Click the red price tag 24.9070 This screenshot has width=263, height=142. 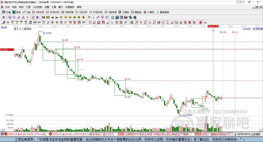click(7, 49)
